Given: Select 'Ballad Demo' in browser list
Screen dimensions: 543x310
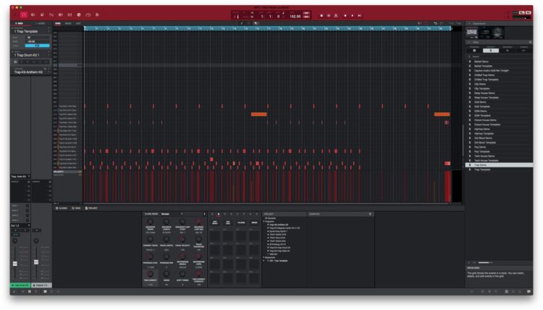Looking at the screenshot, I should coord(499,62).
